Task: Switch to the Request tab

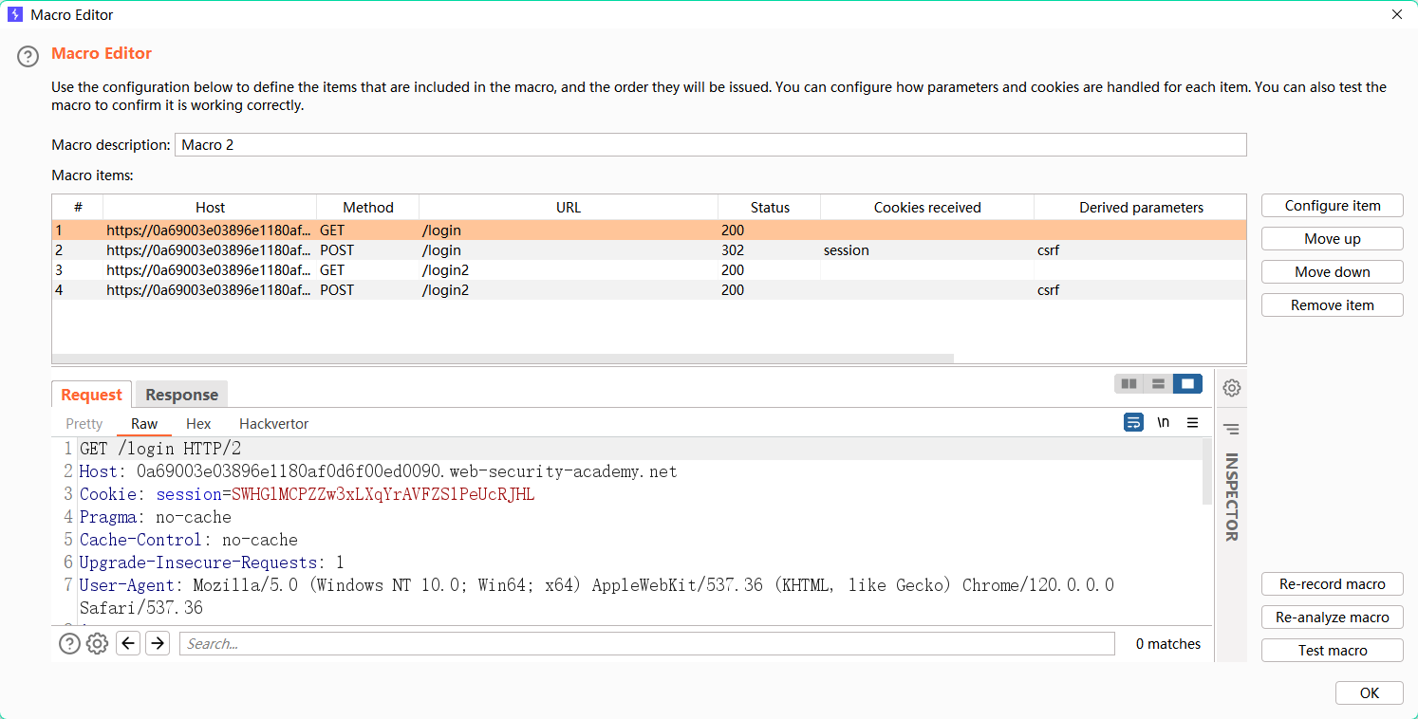Action: click(x=92, y=395)
